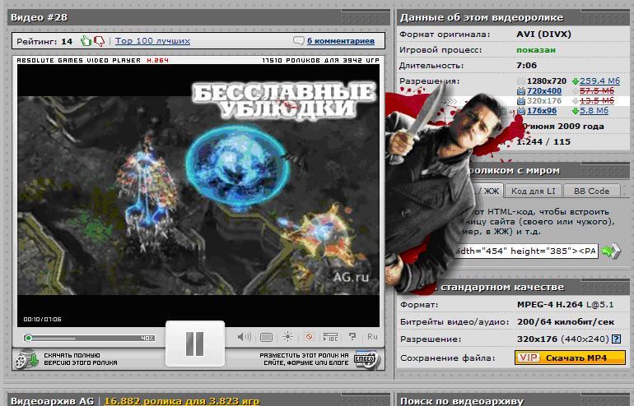Click the red prohibited circle icon
This screenshot has width=634, height=406.
(x=310, y=336)
